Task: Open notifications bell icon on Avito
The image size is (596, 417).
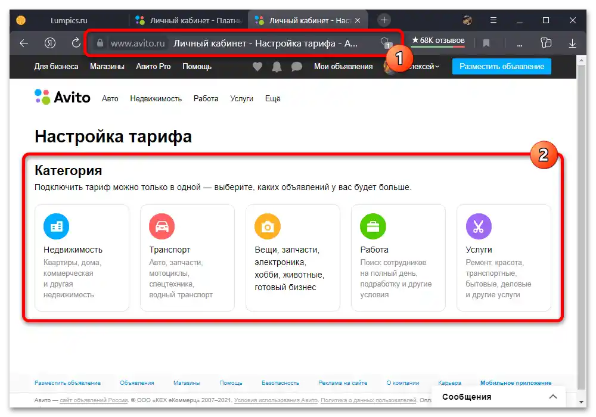Action: (277, 67)
